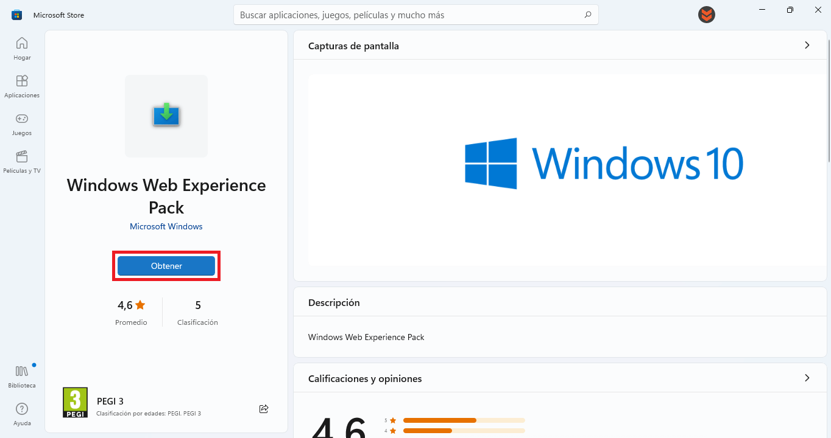The height and width of the screenshot is (438, 831).
Task: Click the 'Windows Web Experience Pack' title
Action: pyautogui.click(x=166, y=196)
